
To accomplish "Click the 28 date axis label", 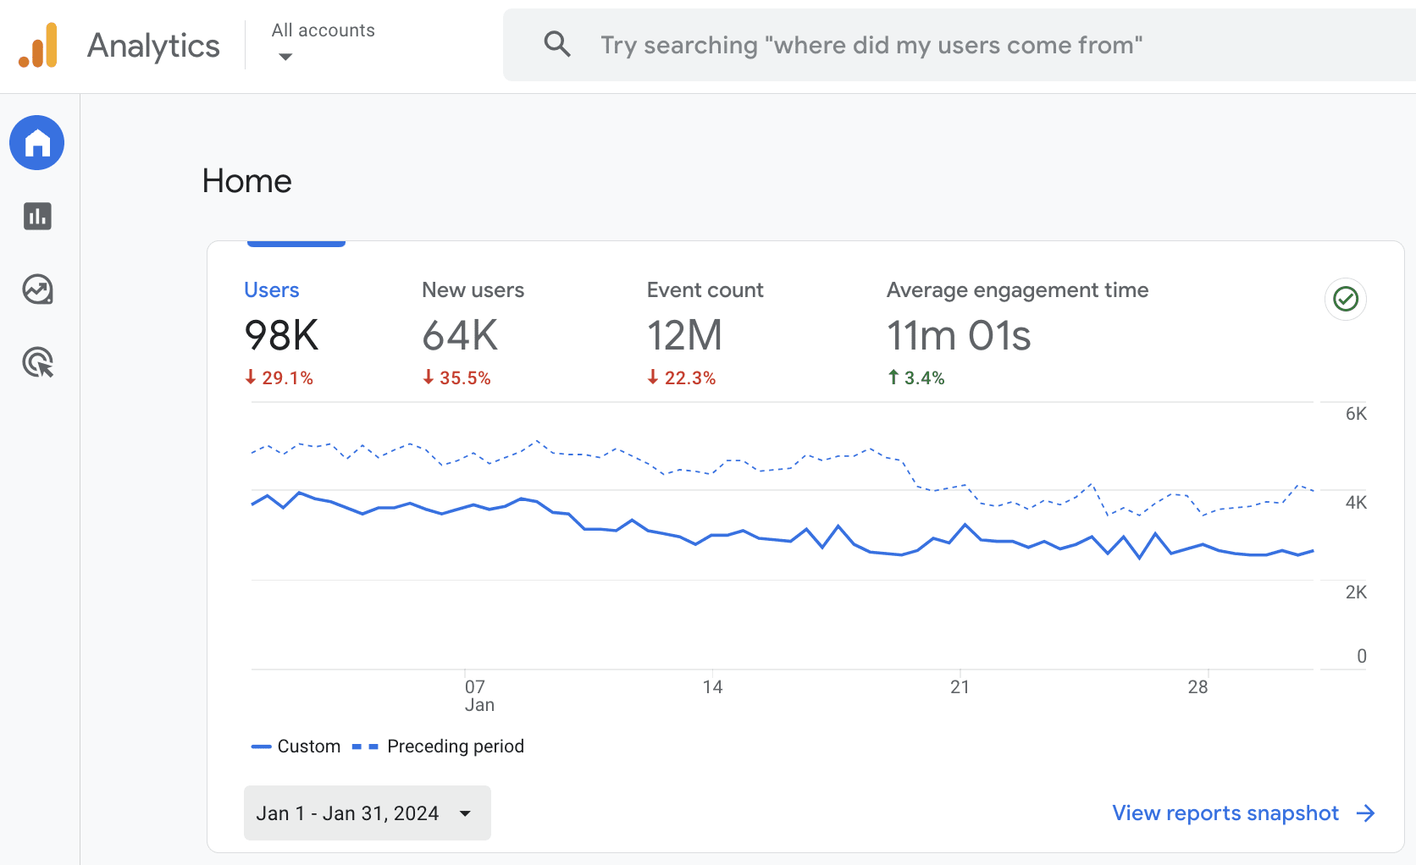I will coord(1198,687).
